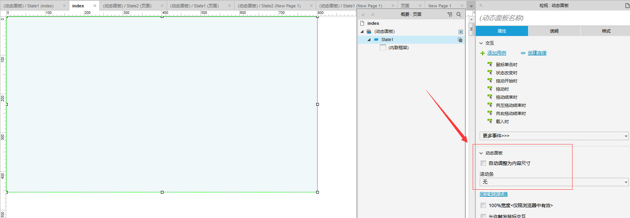Collapse the State1 tree node
Viewport: 630px width, 218px height.
(369, 40)
